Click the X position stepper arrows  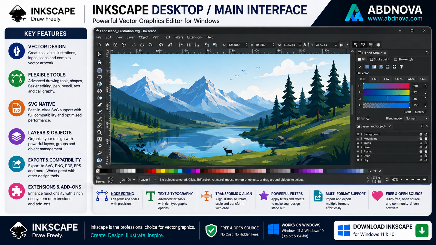[x=246, y=45]
